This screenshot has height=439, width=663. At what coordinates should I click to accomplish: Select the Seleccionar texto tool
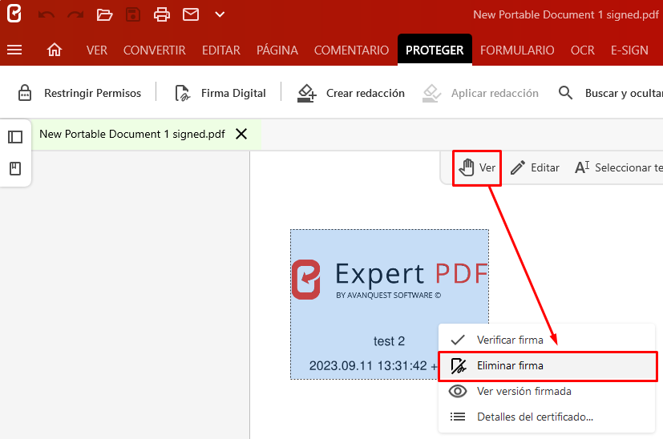pyautogui.click(x=619, y=167)
